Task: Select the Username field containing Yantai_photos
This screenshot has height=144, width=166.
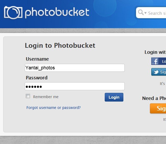Action: (75, 68)
